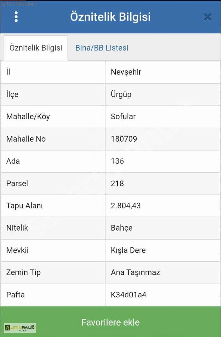Switch to the Bina/BB Listesi tab
The width and height of the screenshot is (221, 337).
pos(102,48)
